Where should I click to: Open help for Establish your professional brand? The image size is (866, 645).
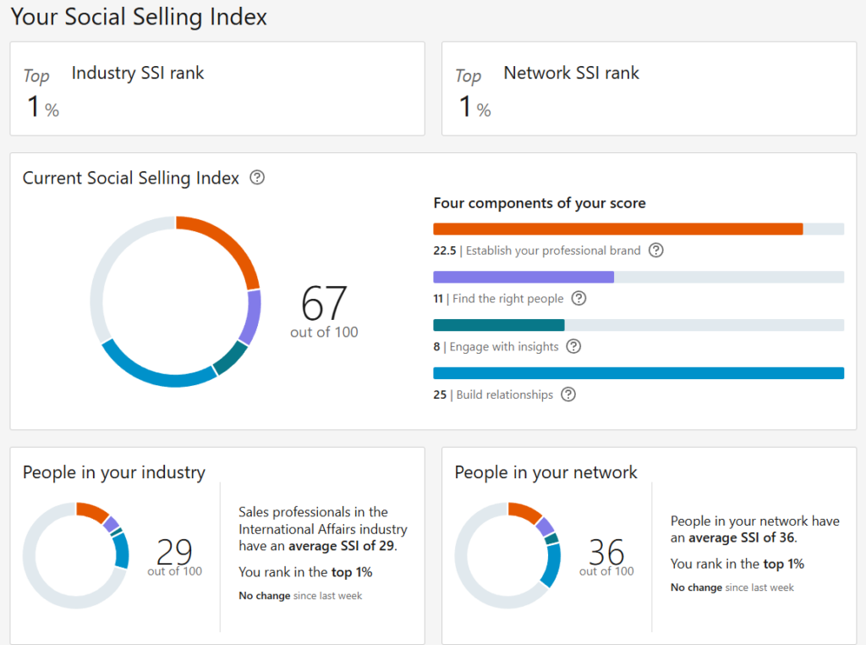(x=656, y=251)
